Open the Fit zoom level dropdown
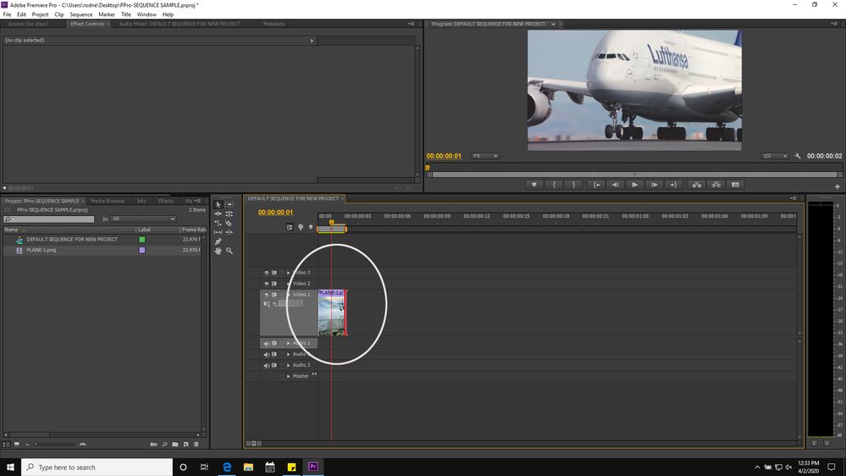 pos(484,156)
